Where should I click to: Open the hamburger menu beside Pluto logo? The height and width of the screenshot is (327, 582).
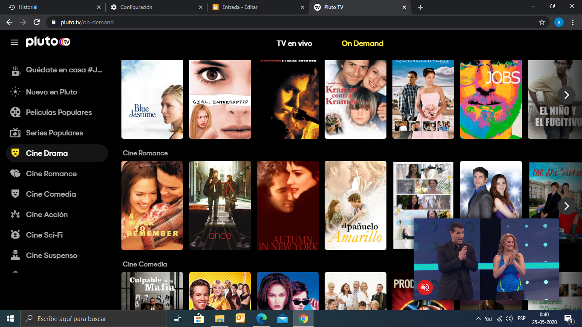click(x=14, y=42)
